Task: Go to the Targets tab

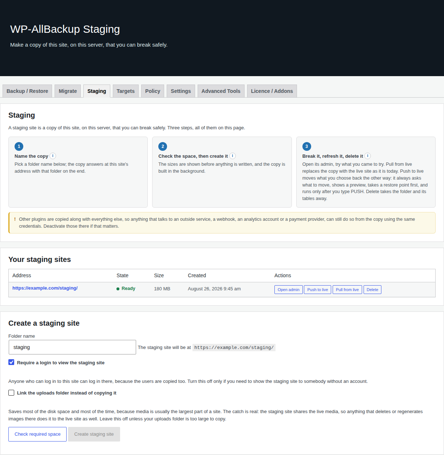Action: pos(126,91)
